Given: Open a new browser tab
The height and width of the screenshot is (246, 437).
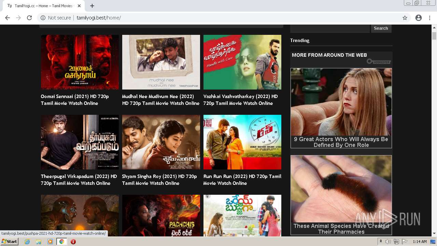Looking at the screenshot, I should pyautogui.click(x=92, y=6).
